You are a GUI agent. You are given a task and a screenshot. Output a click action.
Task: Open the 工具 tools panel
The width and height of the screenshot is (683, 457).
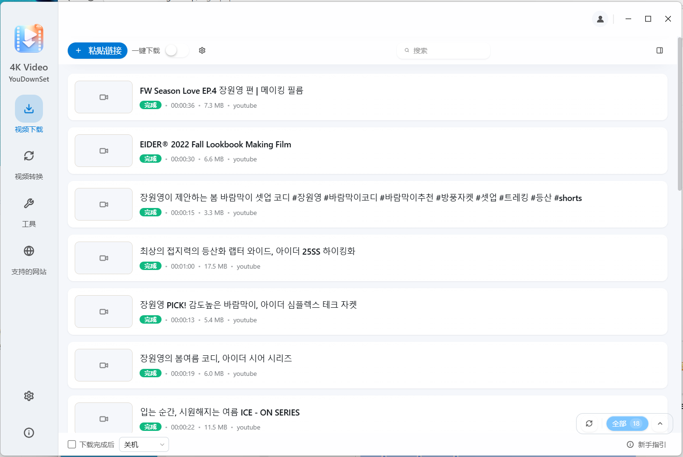pyautogui.click(x=28, y=211)
